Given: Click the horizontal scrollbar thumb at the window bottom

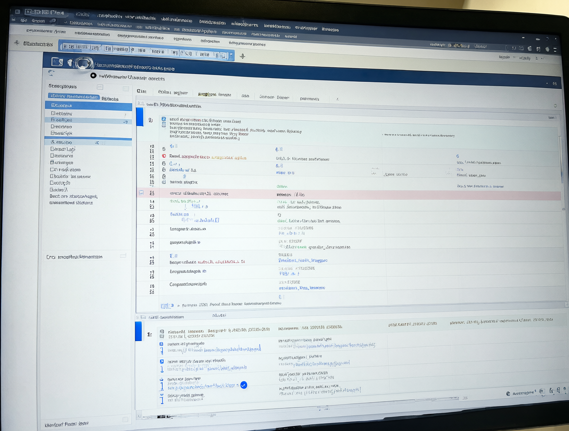Looking at the screenshot, I should (161, 417).
